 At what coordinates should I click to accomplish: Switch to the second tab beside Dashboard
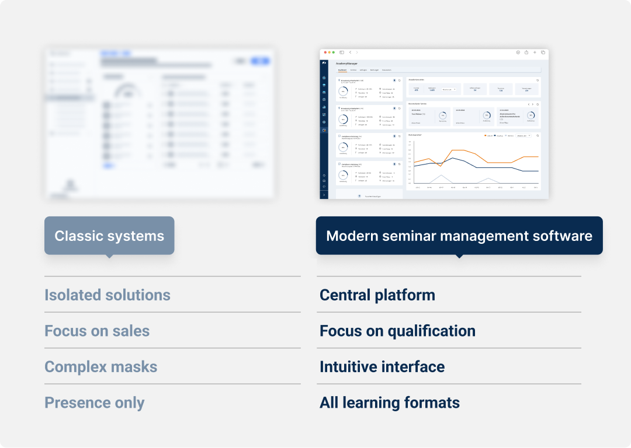tap(353, 70)
